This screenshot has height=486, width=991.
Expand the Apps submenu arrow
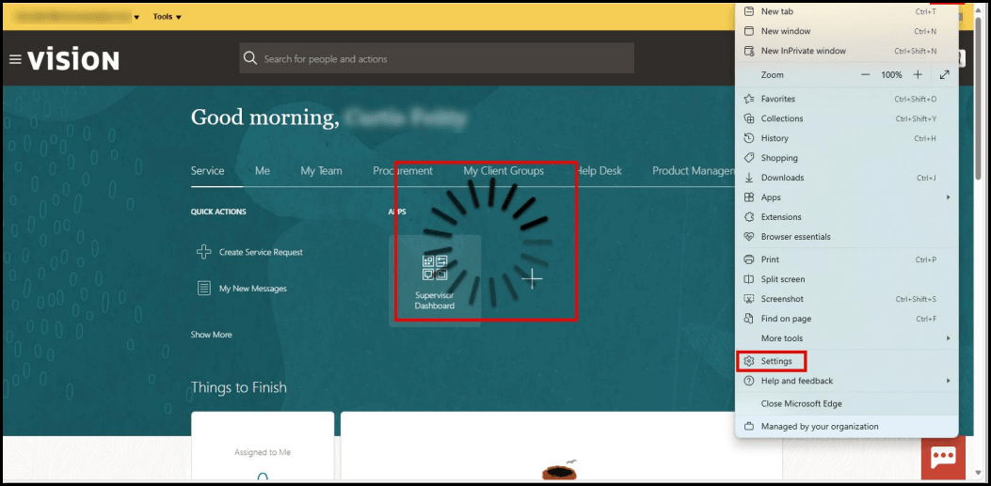(x=948, y=197)
